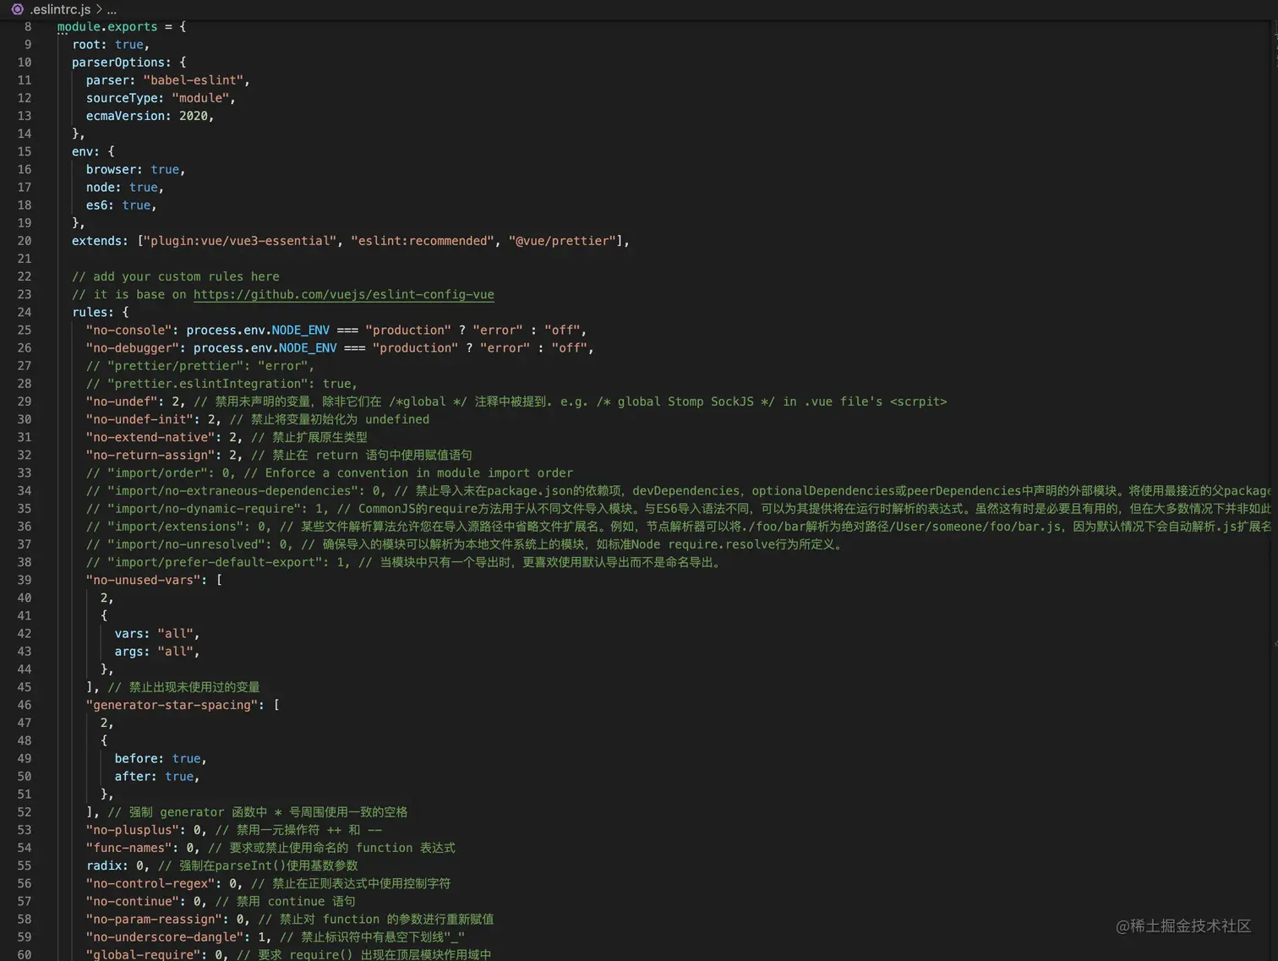This screenshot has width=1278, height=961.
Task: Click the env key on line 15
Action: click(x=82, y=151)
